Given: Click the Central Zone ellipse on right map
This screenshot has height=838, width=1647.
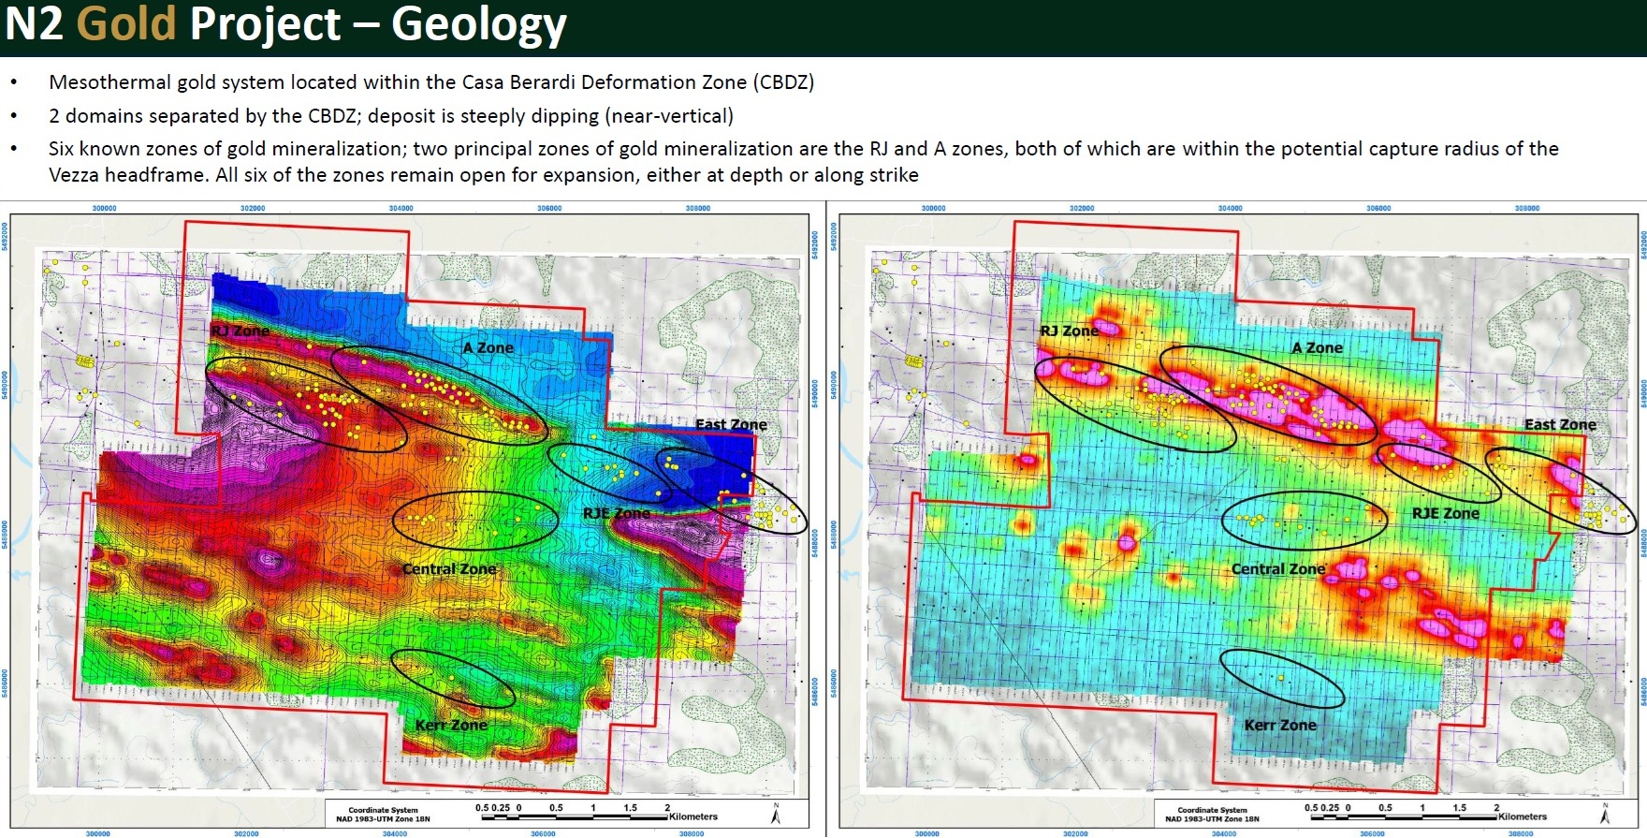Looking at the screenshot, I should pos(1305,520).
